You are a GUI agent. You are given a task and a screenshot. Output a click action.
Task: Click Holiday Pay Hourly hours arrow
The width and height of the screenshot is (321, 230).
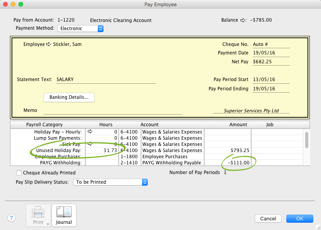coord(90,132)
